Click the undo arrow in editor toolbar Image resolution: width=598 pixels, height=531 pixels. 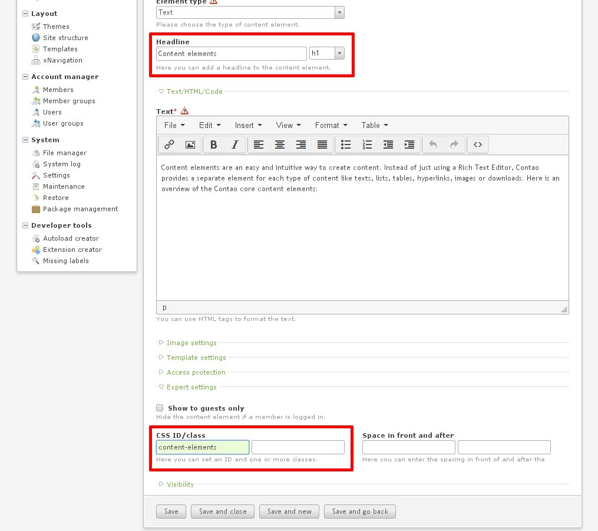(x=433, y=145)
